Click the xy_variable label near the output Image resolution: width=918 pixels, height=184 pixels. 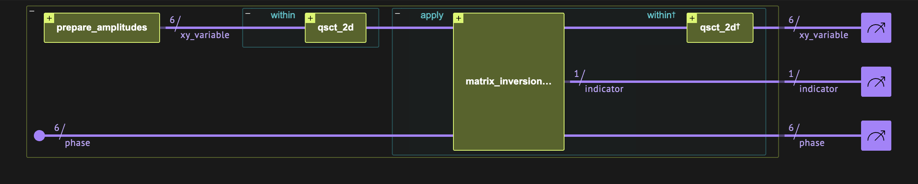824,35
